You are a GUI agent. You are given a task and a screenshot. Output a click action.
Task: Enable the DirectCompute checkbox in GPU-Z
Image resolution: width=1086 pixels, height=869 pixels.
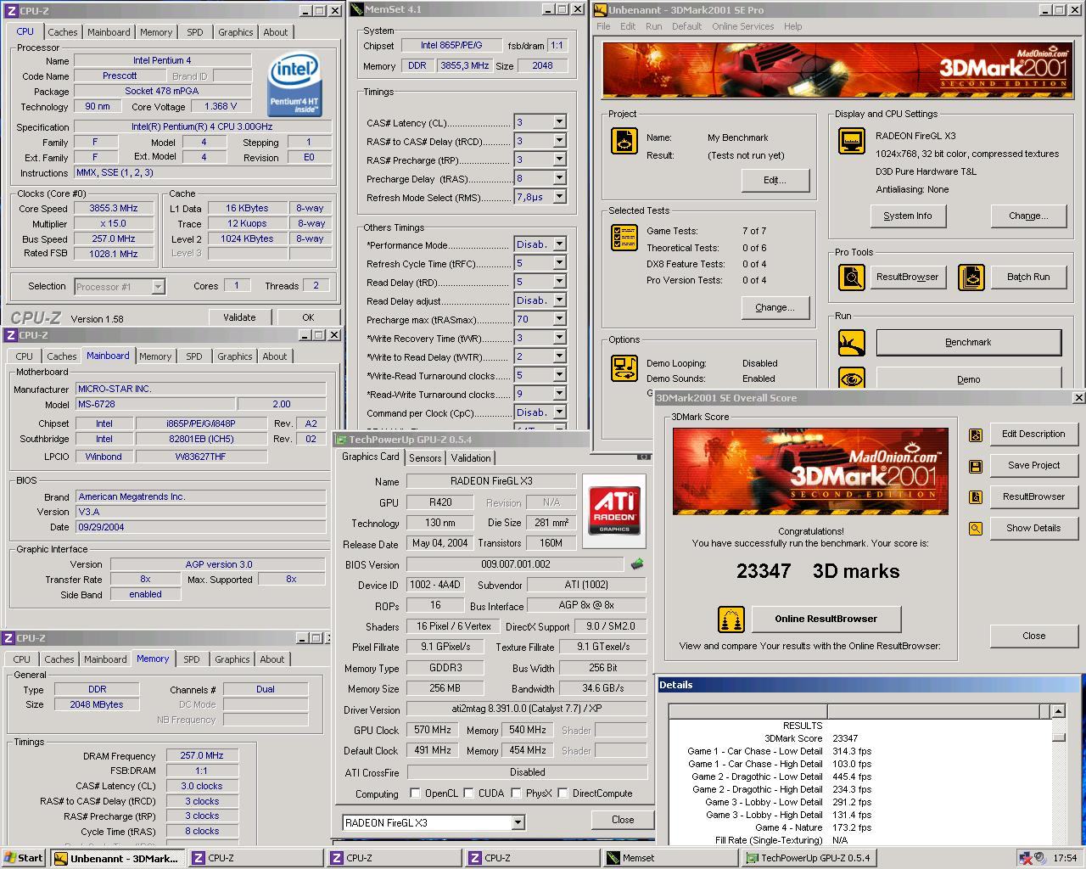click(563, 793)
